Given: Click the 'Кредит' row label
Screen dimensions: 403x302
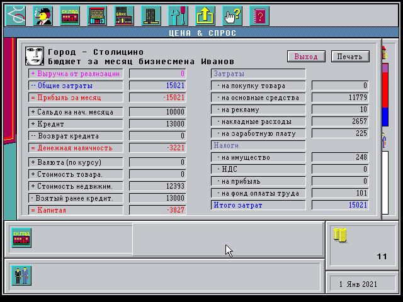Looking at the screenshot, I should [x=76, y=124].
